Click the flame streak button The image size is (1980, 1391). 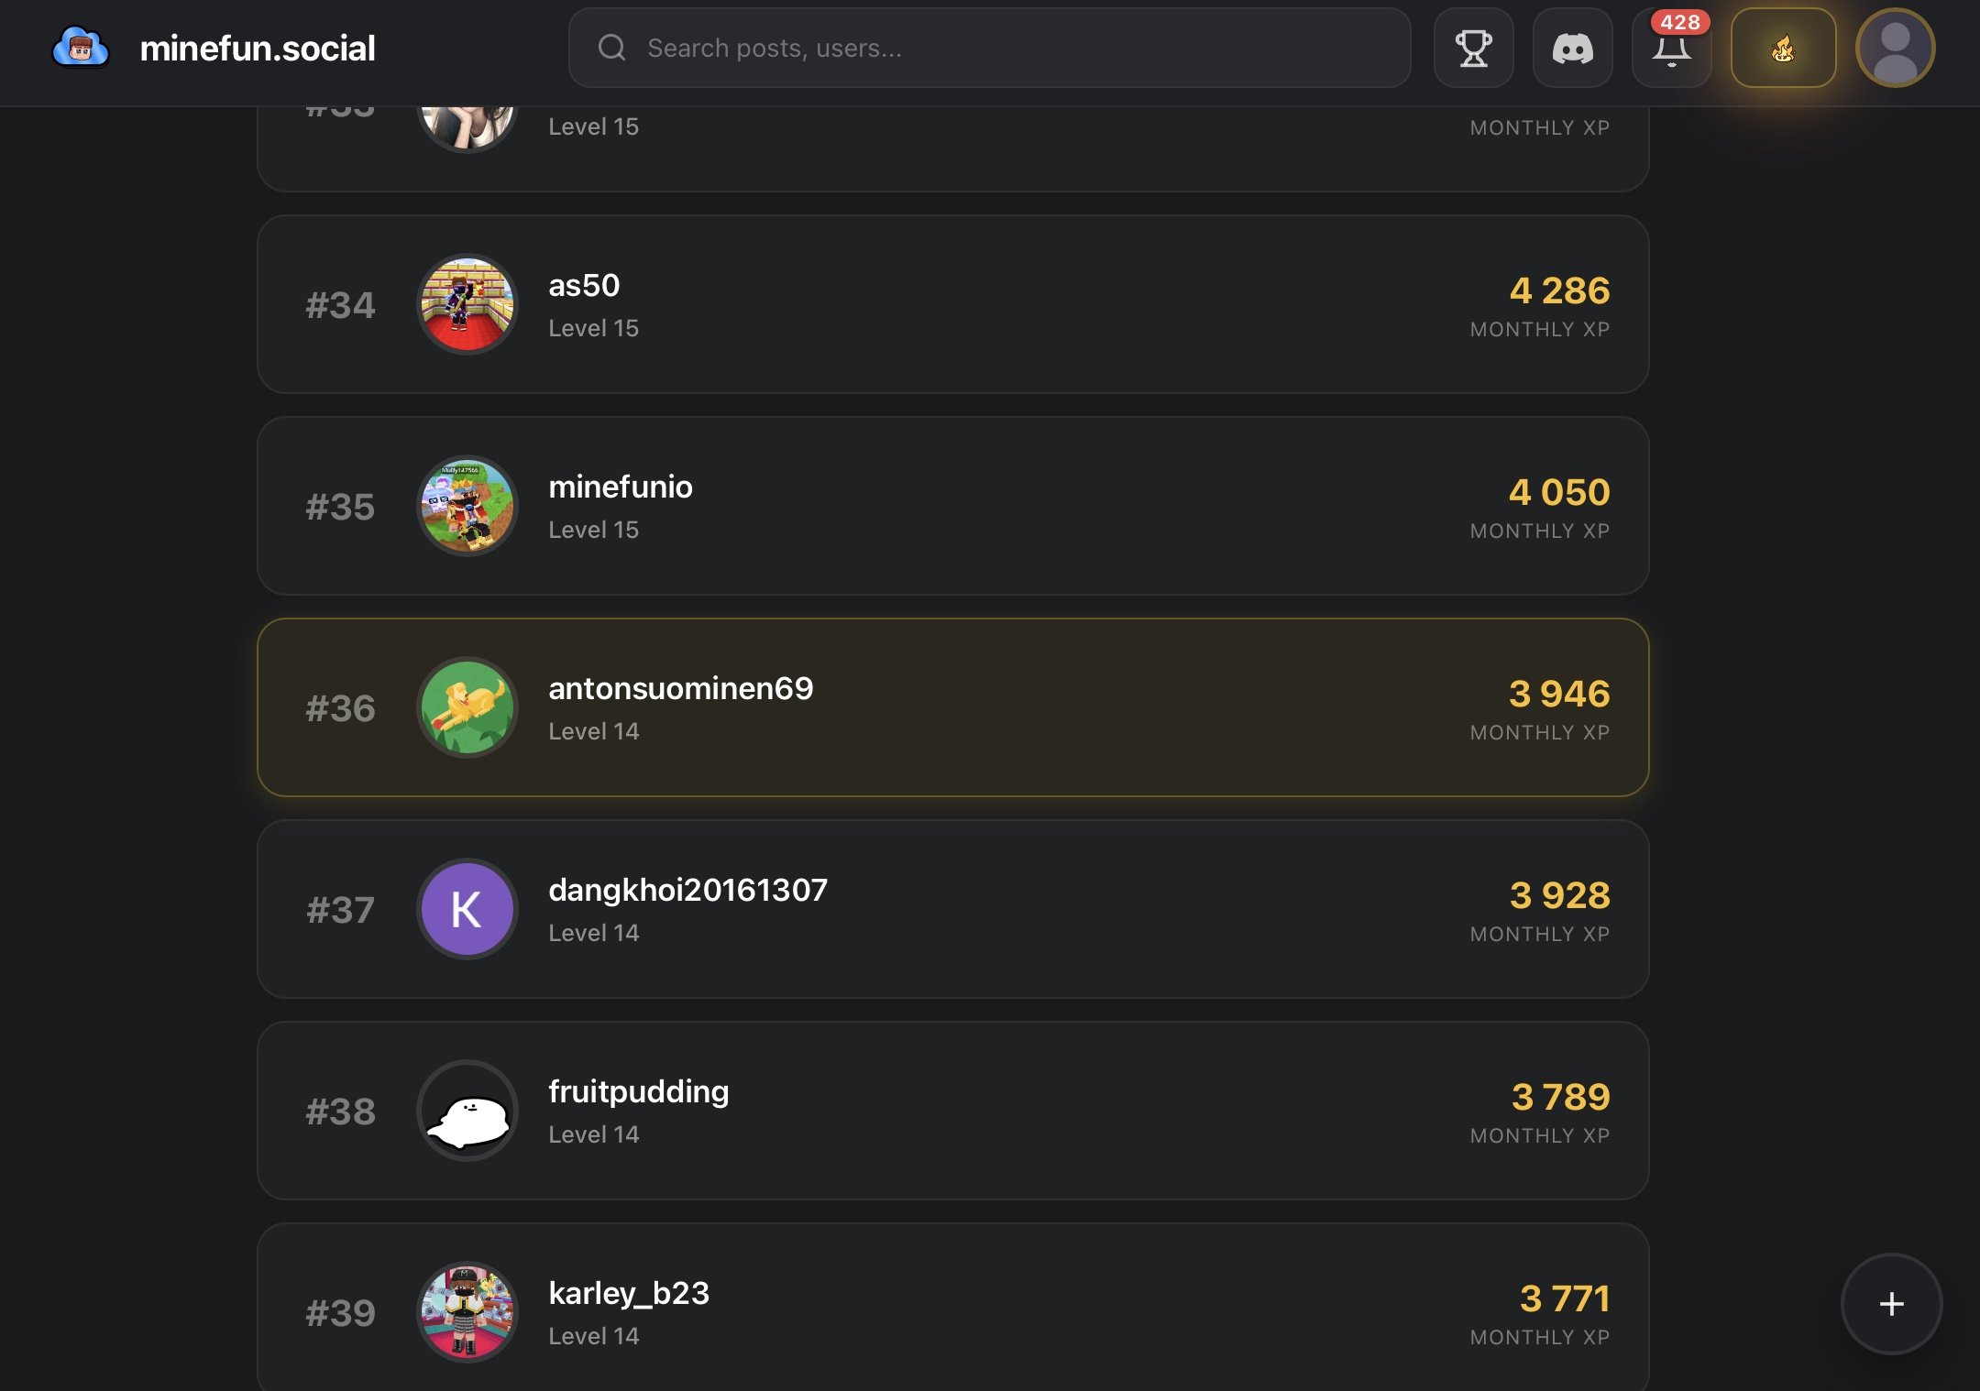tap(1783, 49)
